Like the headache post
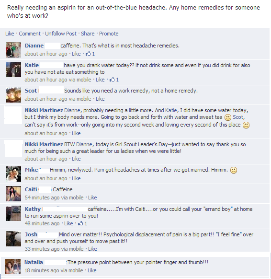Screen dimensions: 271x279 point(10,34)
